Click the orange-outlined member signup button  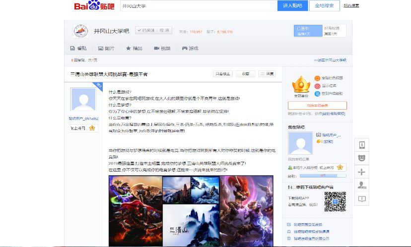tap(317, 106)
